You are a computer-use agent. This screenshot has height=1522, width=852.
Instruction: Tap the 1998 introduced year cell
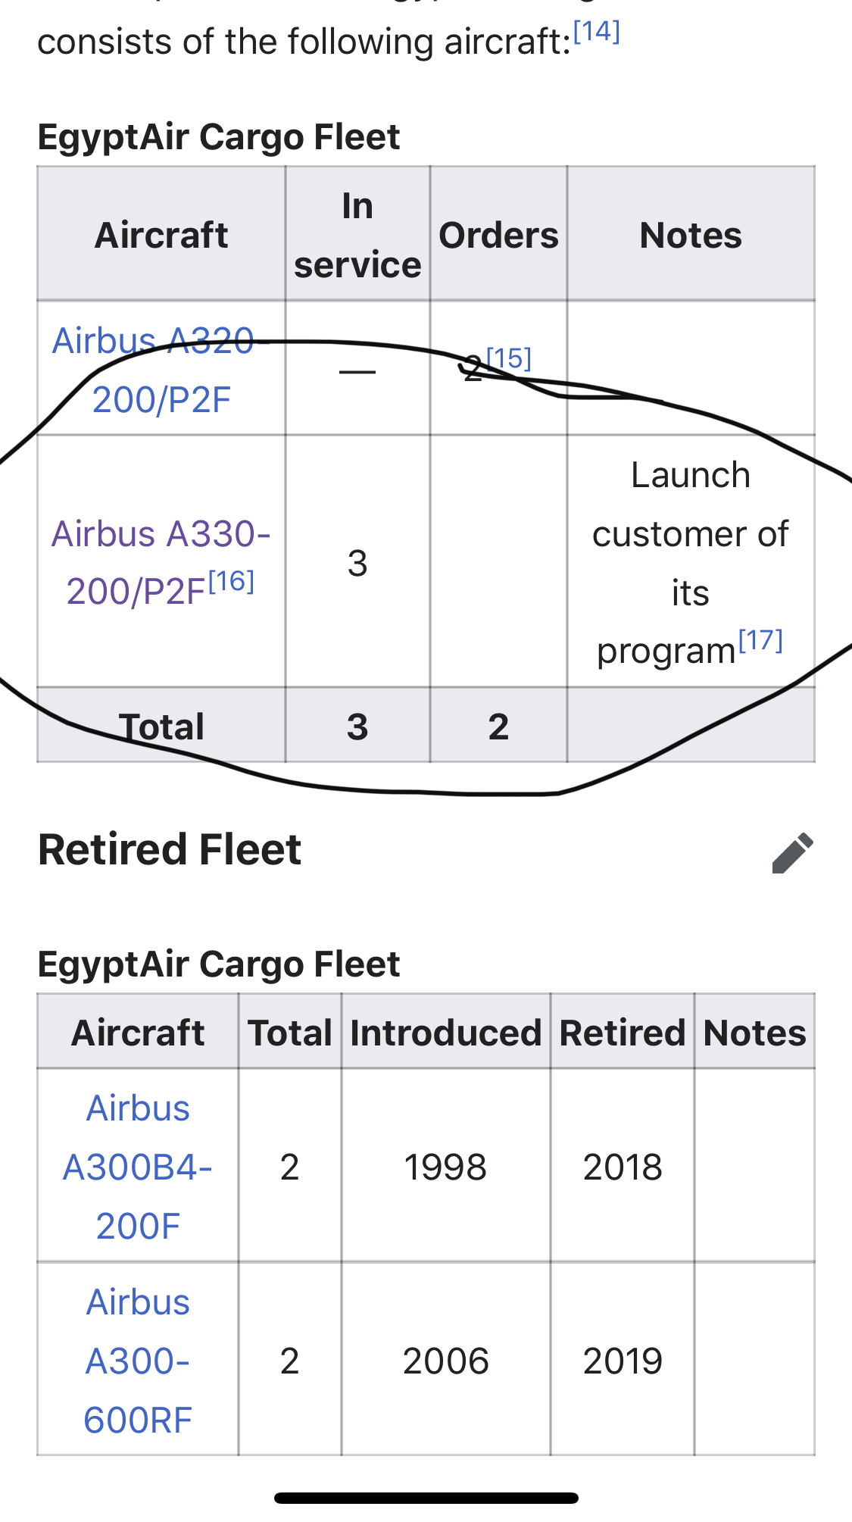pyautogui.click(x=445, y=1167)
